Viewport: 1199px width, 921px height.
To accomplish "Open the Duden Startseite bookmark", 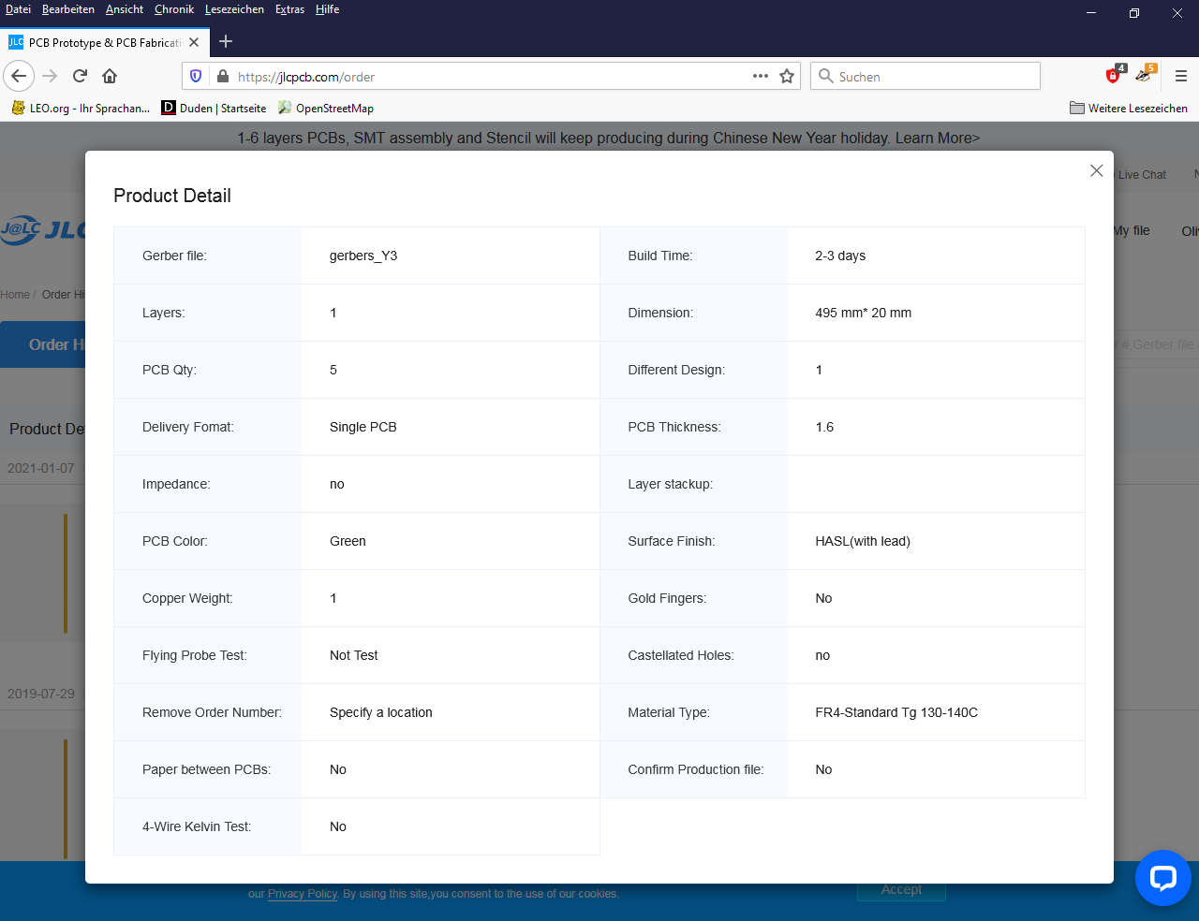I will [x=214, y=108].
